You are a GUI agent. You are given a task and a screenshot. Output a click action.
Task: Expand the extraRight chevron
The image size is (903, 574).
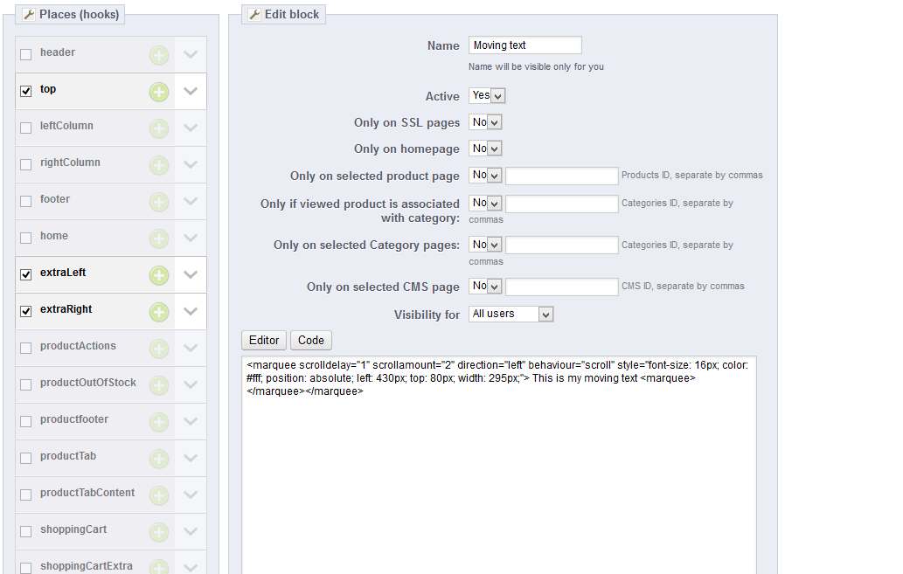coord(190,312)
